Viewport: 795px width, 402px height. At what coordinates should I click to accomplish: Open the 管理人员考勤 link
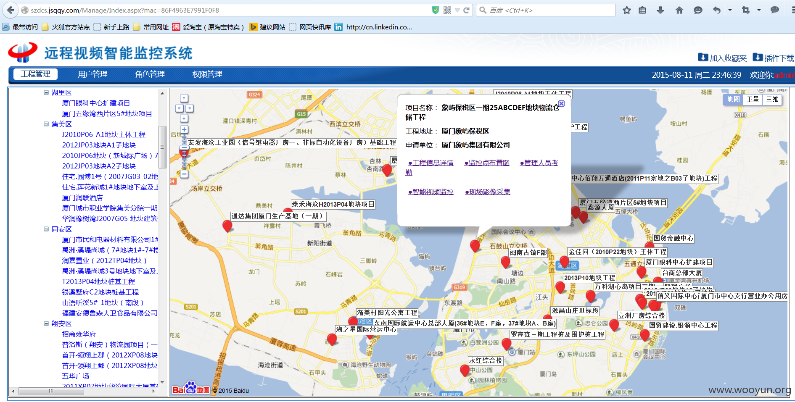coord(539,163)
